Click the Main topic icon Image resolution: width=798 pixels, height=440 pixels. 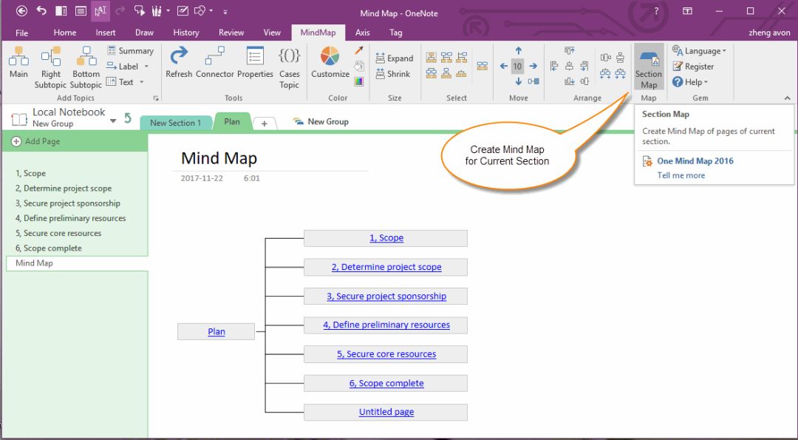(18, 62)
